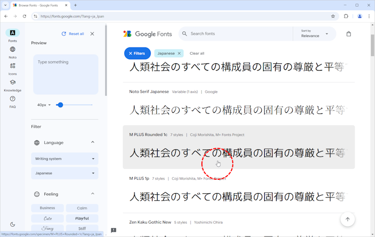Open the FAQ help icon
The height and width of the screenshot is (237, 375).
pos(12,99)
